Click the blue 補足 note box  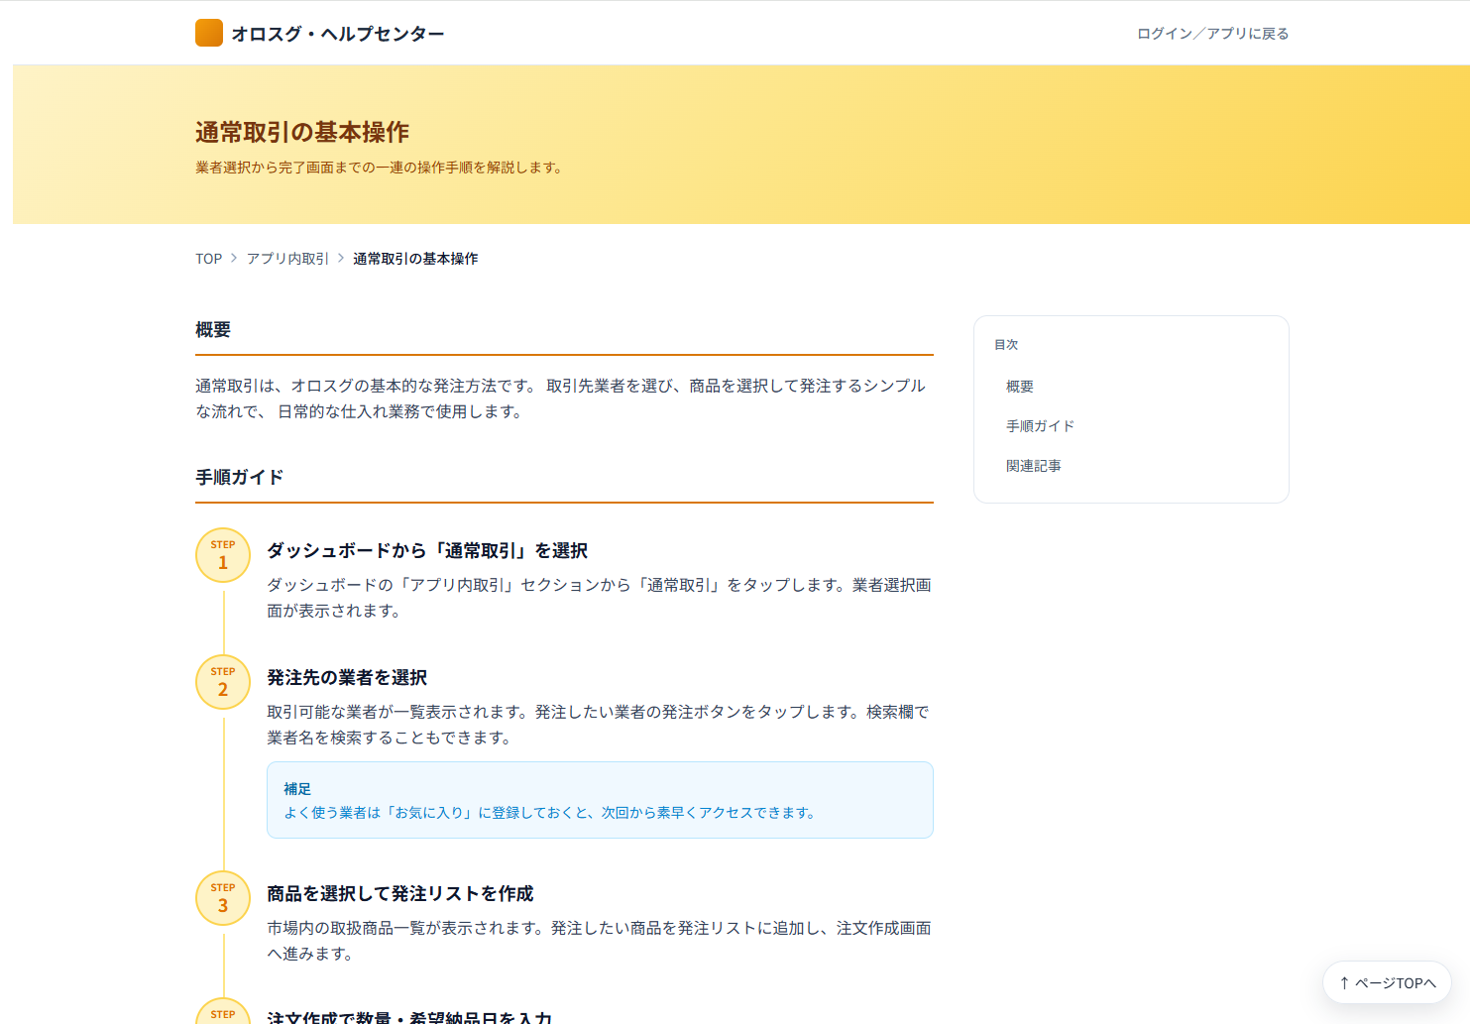pos(600,800)
